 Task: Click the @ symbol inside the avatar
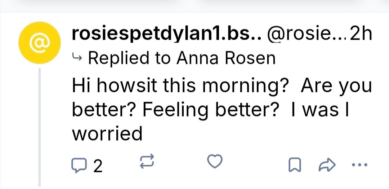click(38, 43)
